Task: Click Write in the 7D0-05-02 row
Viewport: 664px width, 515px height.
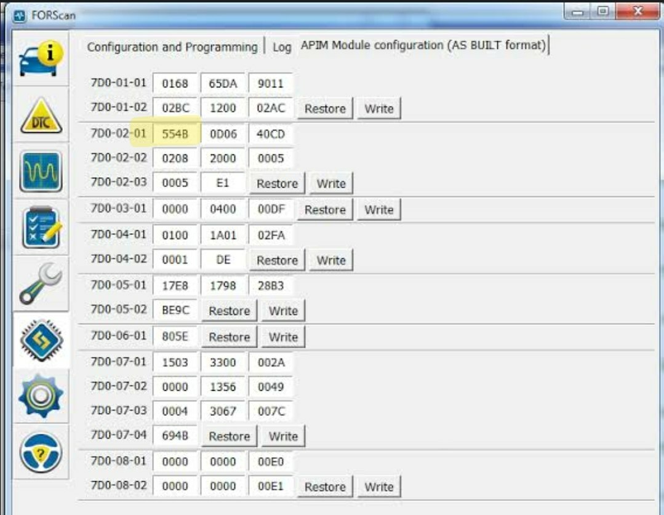Action: click(283, 311)
